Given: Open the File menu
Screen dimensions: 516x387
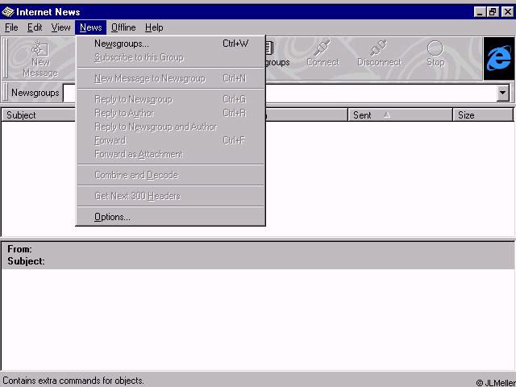Looking at the screenshot, I should point(11,27).
